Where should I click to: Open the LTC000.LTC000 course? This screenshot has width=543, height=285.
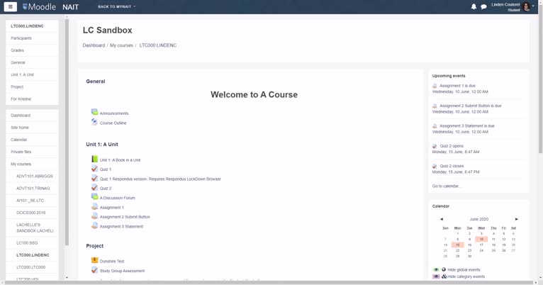32,267
